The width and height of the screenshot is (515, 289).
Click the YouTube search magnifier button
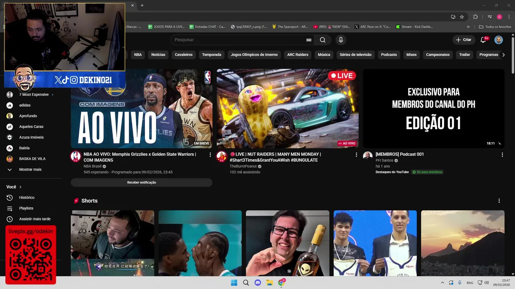[323, 40]
